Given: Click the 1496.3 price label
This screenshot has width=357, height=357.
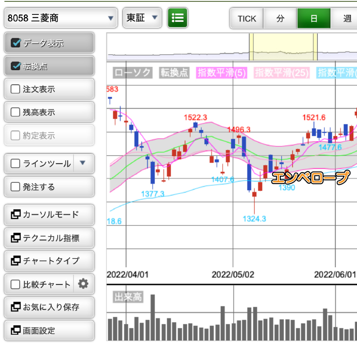Looking at the screenshot, I should [x=239, y=130].
